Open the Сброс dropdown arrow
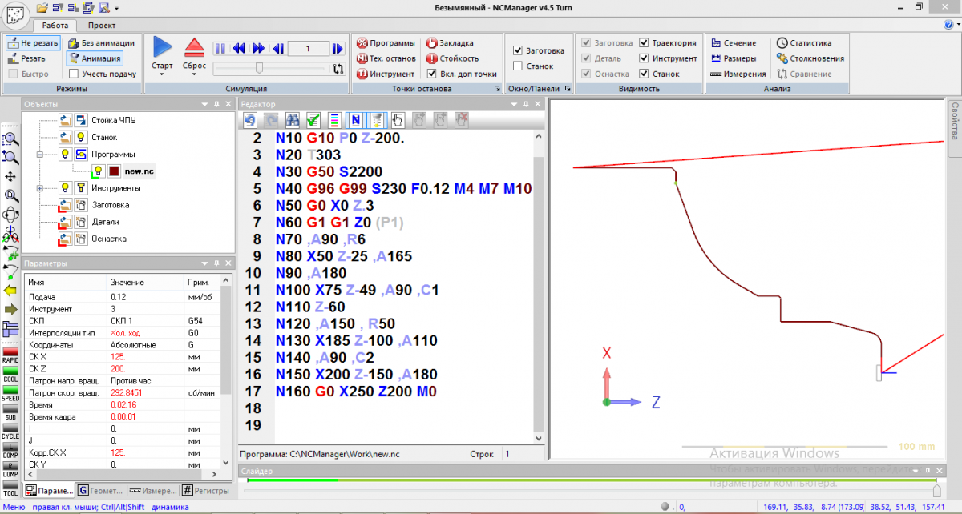 tap(195, 75)
